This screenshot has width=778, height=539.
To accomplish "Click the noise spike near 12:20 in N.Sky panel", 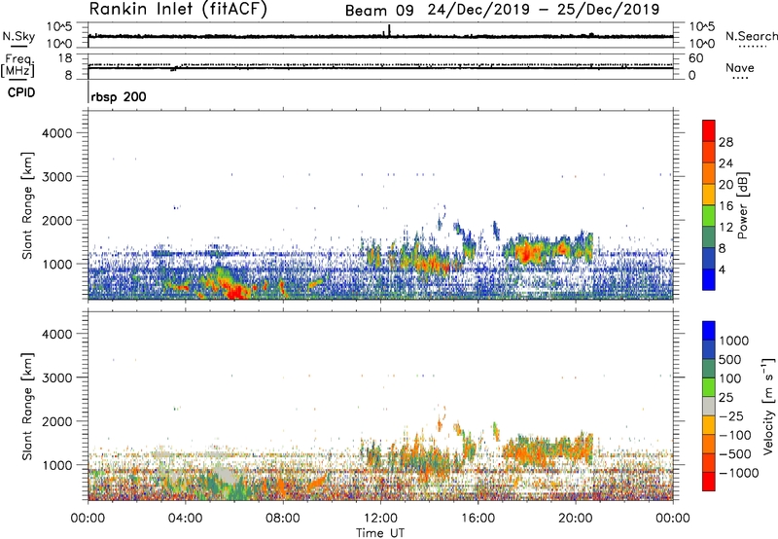I will pyautogui.click(x=390, y=30).
